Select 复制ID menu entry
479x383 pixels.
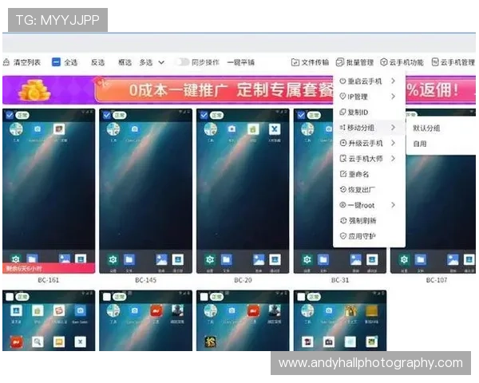pos(369,112)
